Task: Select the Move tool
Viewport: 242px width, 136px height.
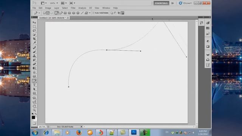Action: coord(34,23)
